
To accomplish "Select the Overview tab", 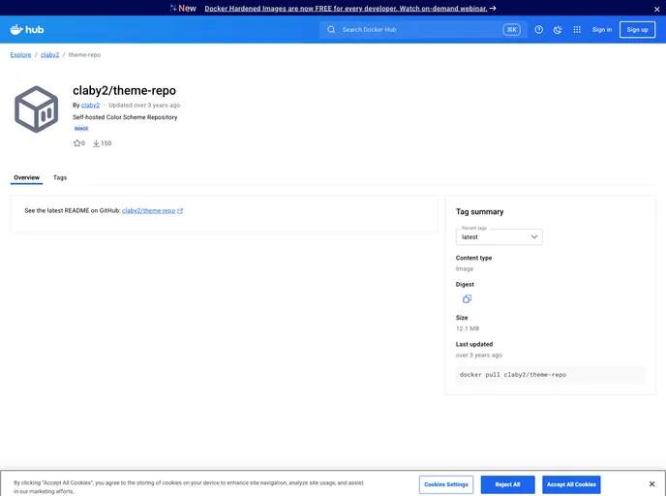I will [27, 178].
